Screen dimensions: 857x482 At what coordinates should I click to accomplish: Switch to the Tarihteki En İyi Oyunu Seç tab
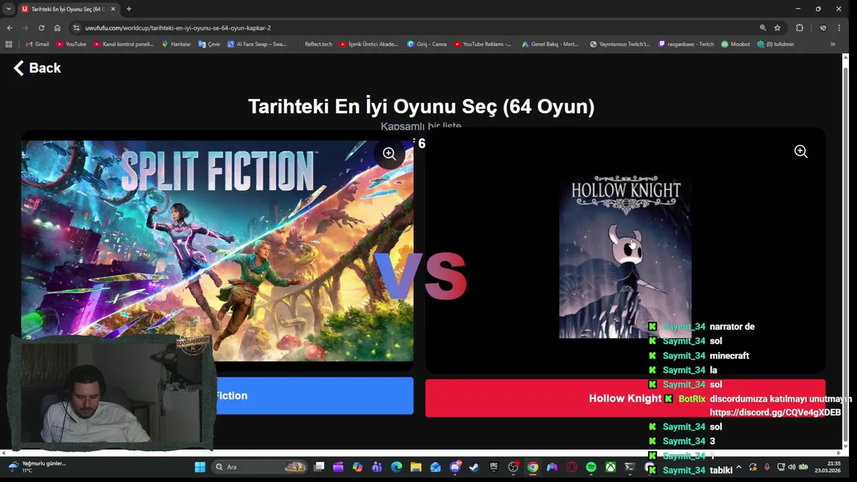67,9
